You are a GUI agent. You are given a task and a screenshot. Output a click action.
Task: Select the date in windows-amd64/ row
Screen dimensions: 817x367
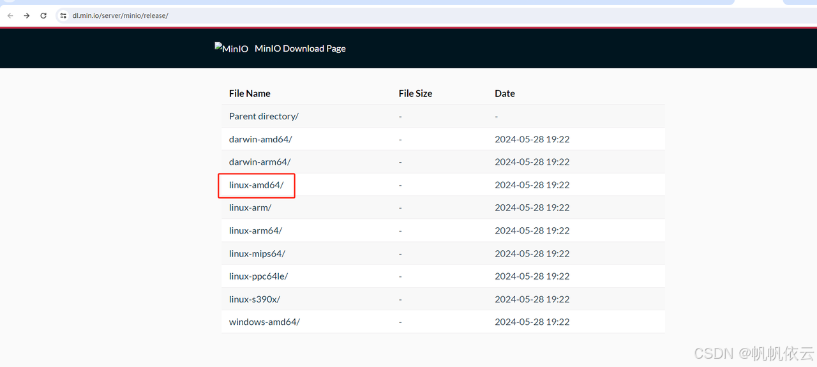click(x=532, y=322)
